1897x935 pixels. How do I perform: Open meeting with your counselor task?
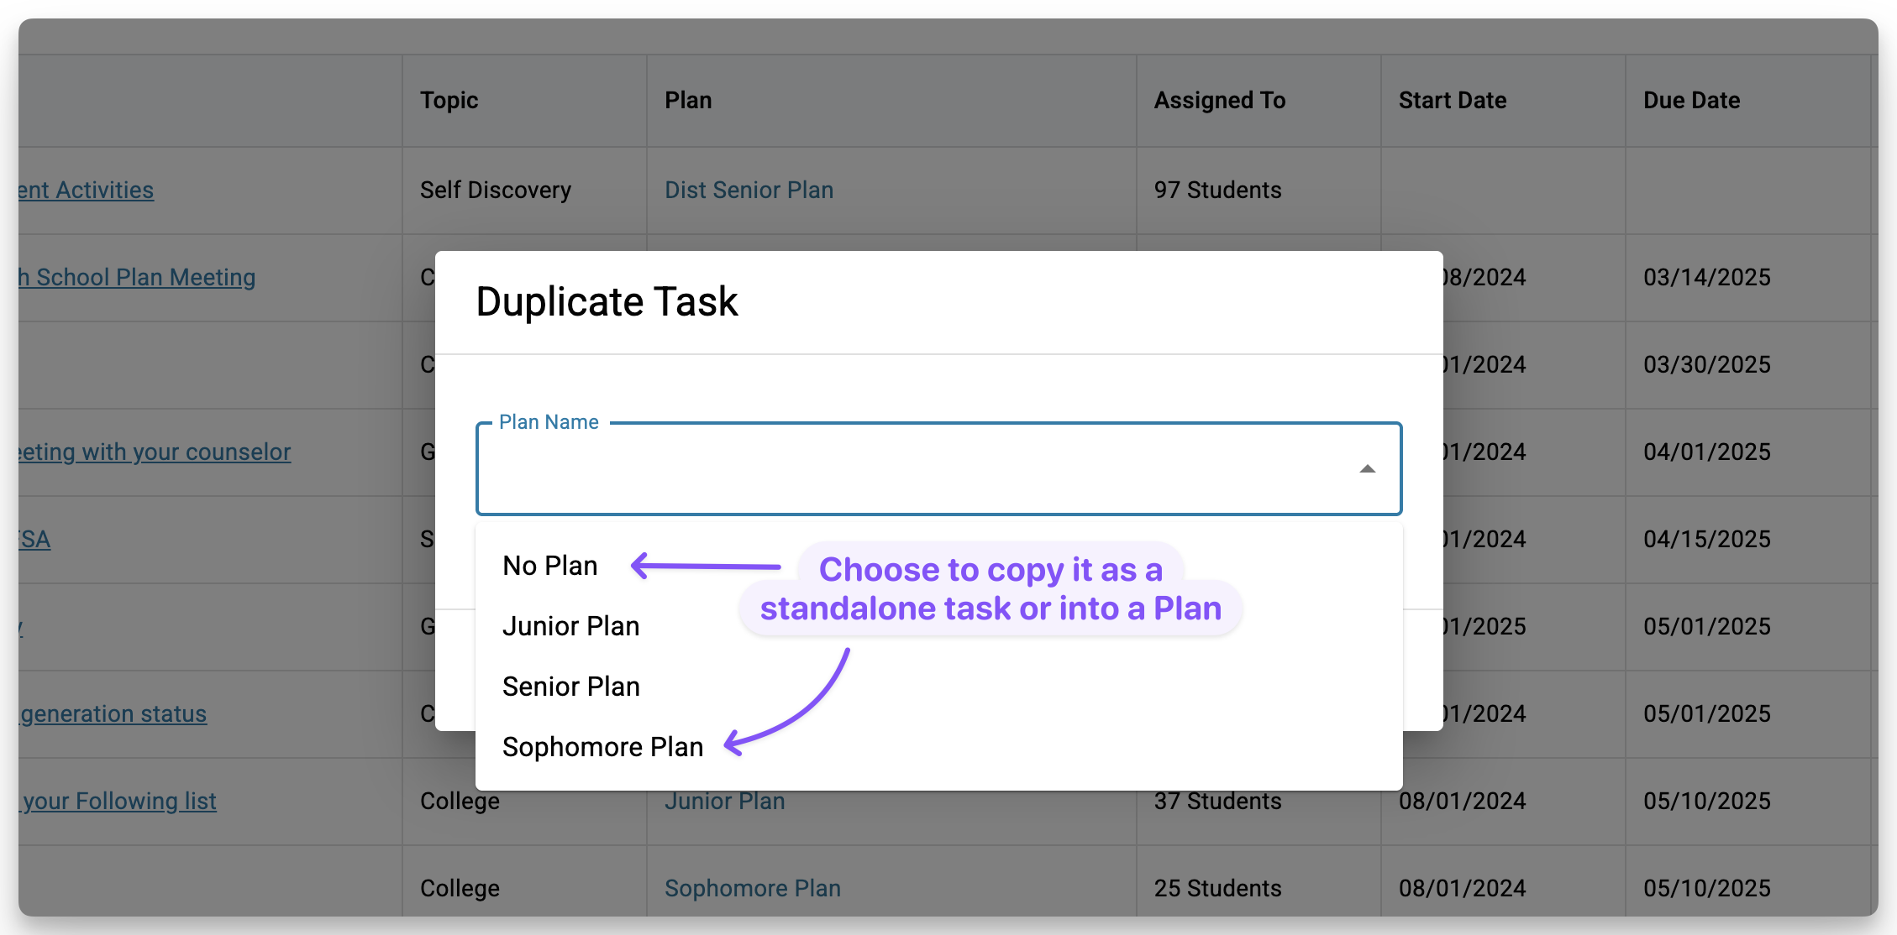point(155,452)
